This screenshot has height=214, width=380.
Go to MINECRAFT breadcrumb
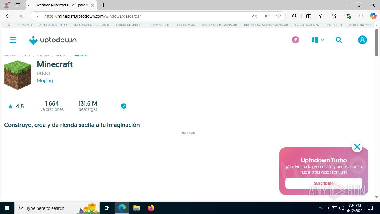[62, 56]
